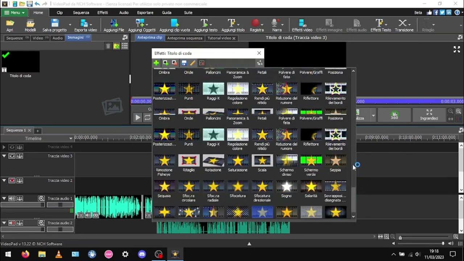Open the Clip ribbon tab
Image resolution: width=464 pixels, height=261 pixels.
[x=60, y=12]
